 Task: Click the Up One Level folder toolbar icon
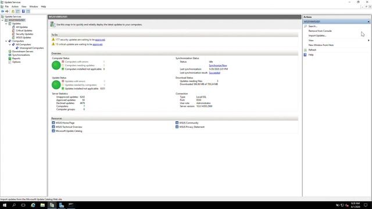(x=13, y=12)
